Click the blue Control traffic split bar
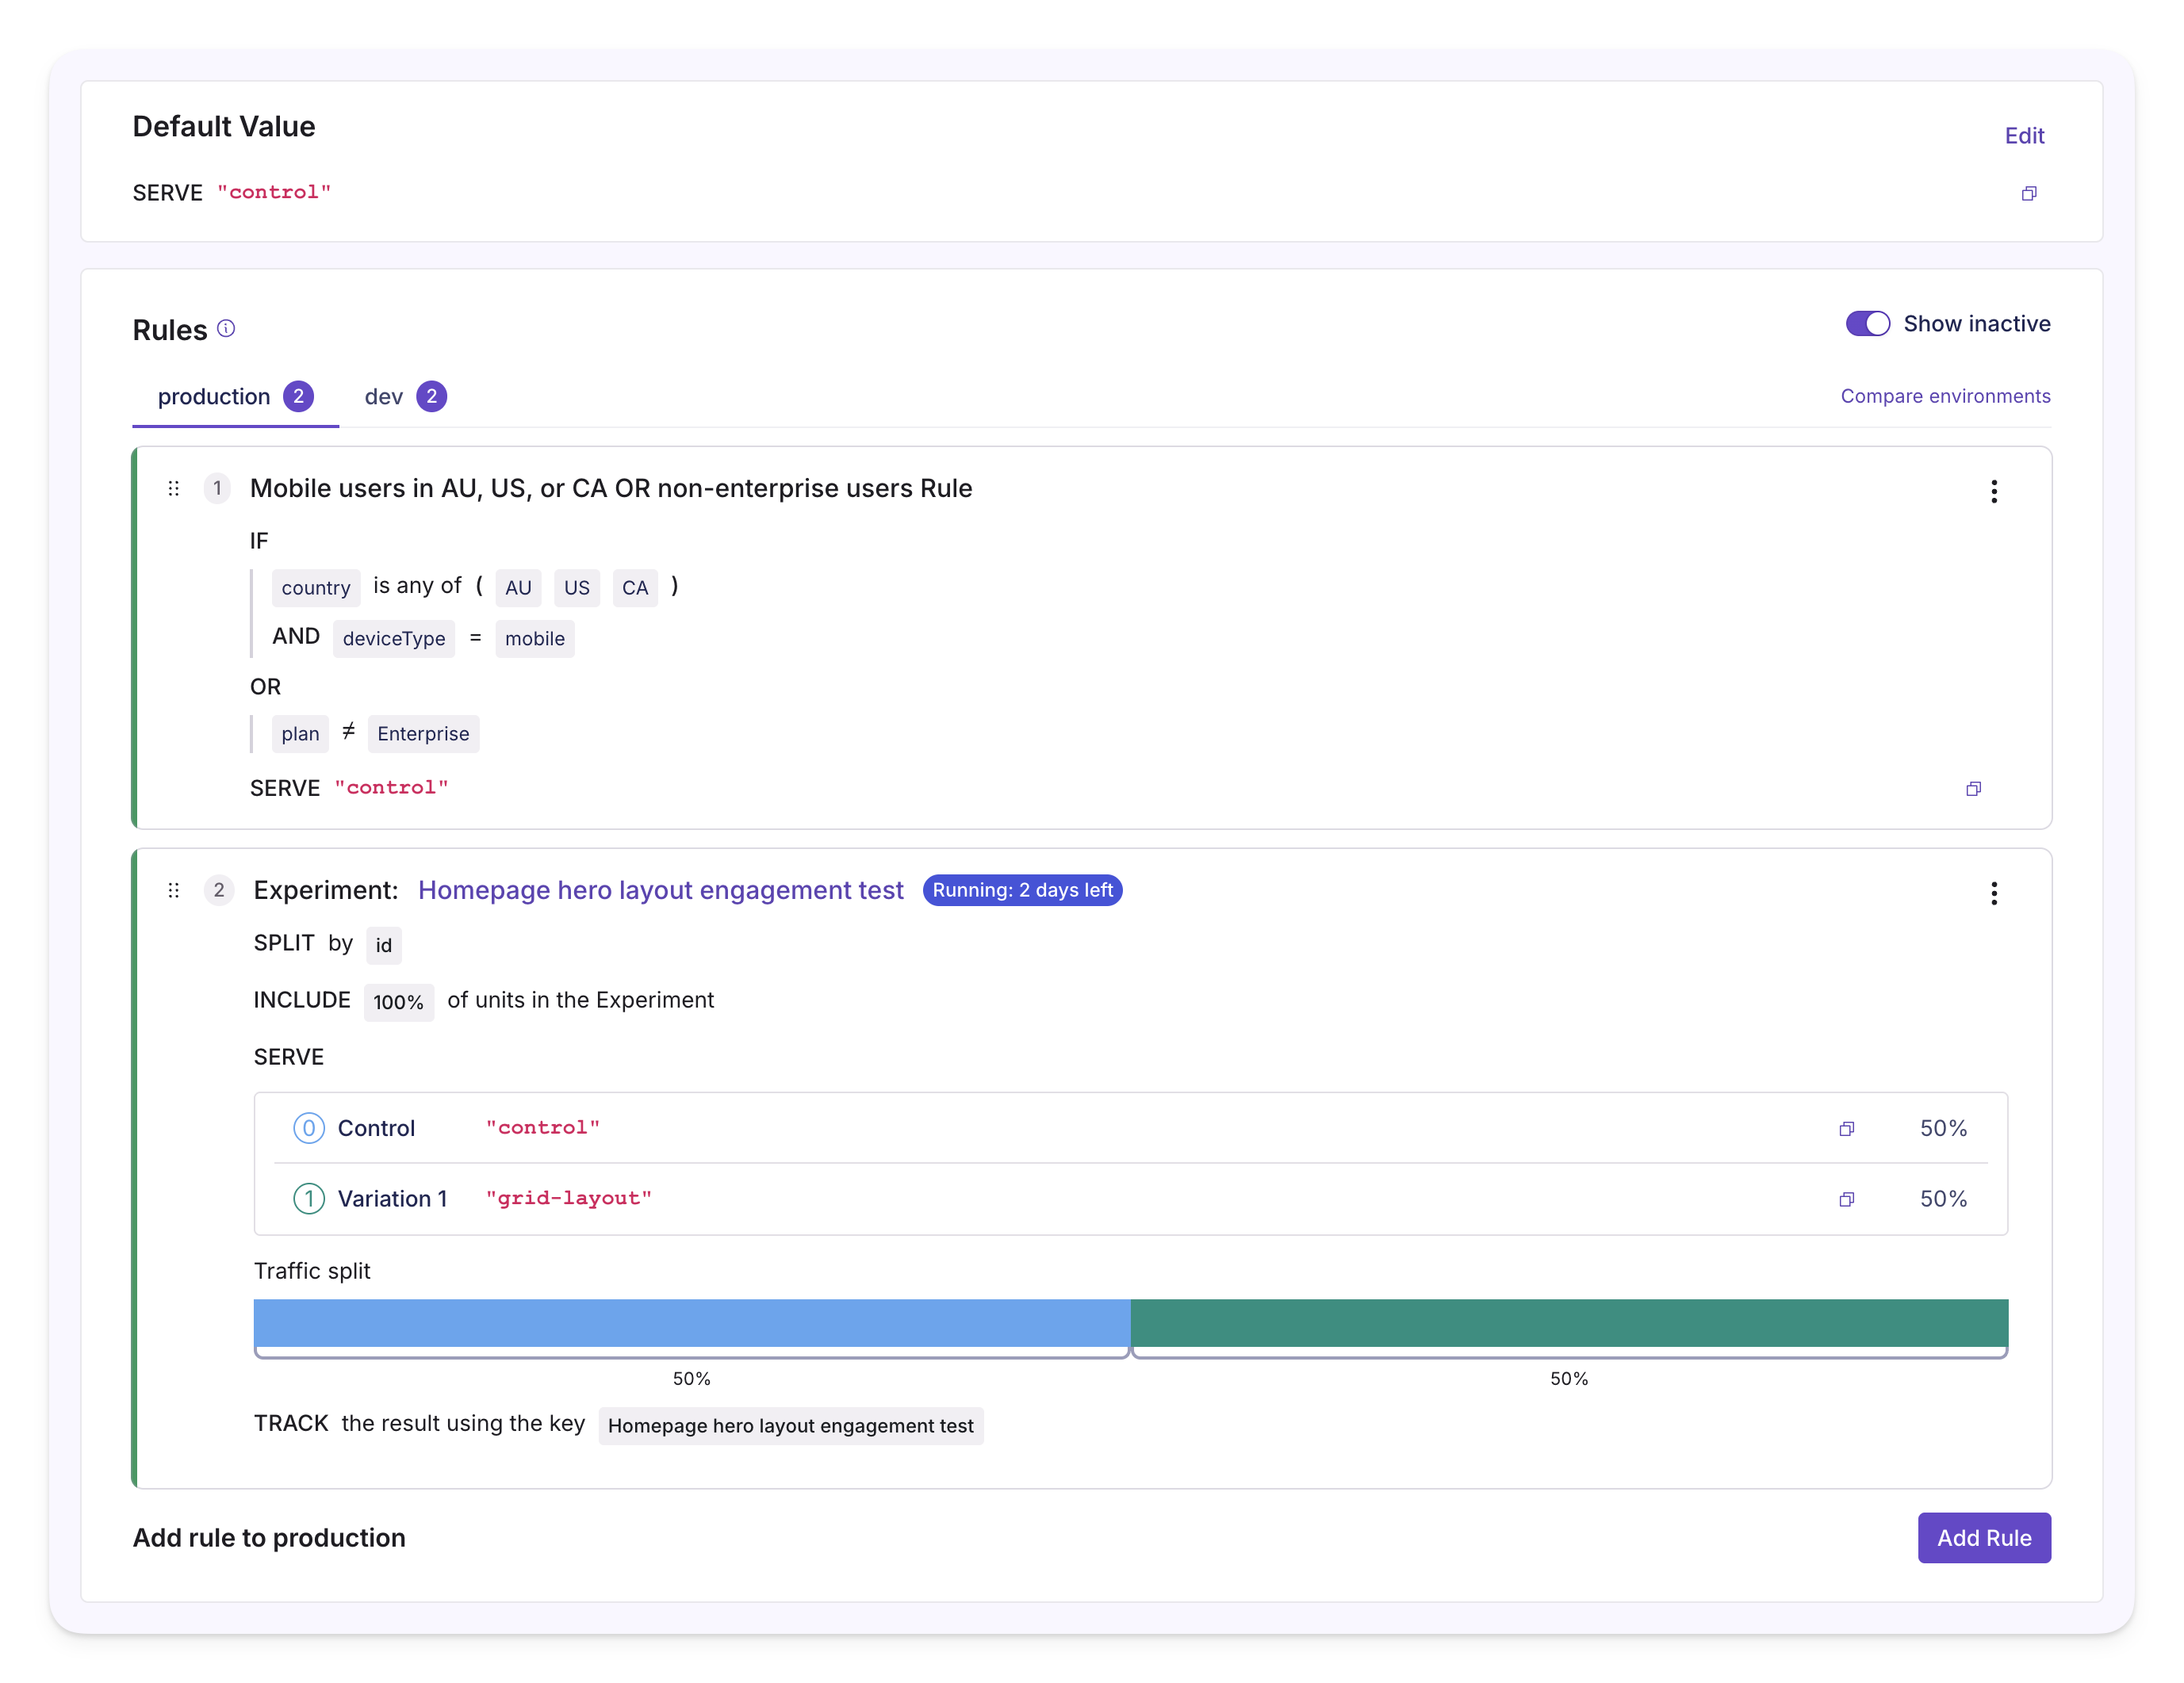This screenshot has height=1683, width=2184. click(x=691, y=1322)
